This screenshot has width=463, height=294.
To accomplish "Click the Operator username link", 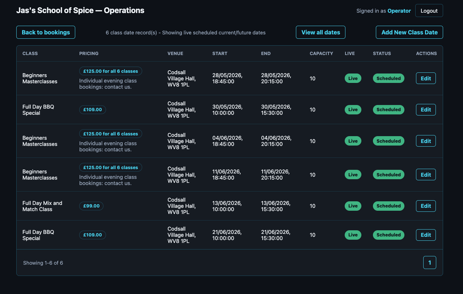I will (x=399, y=11).
